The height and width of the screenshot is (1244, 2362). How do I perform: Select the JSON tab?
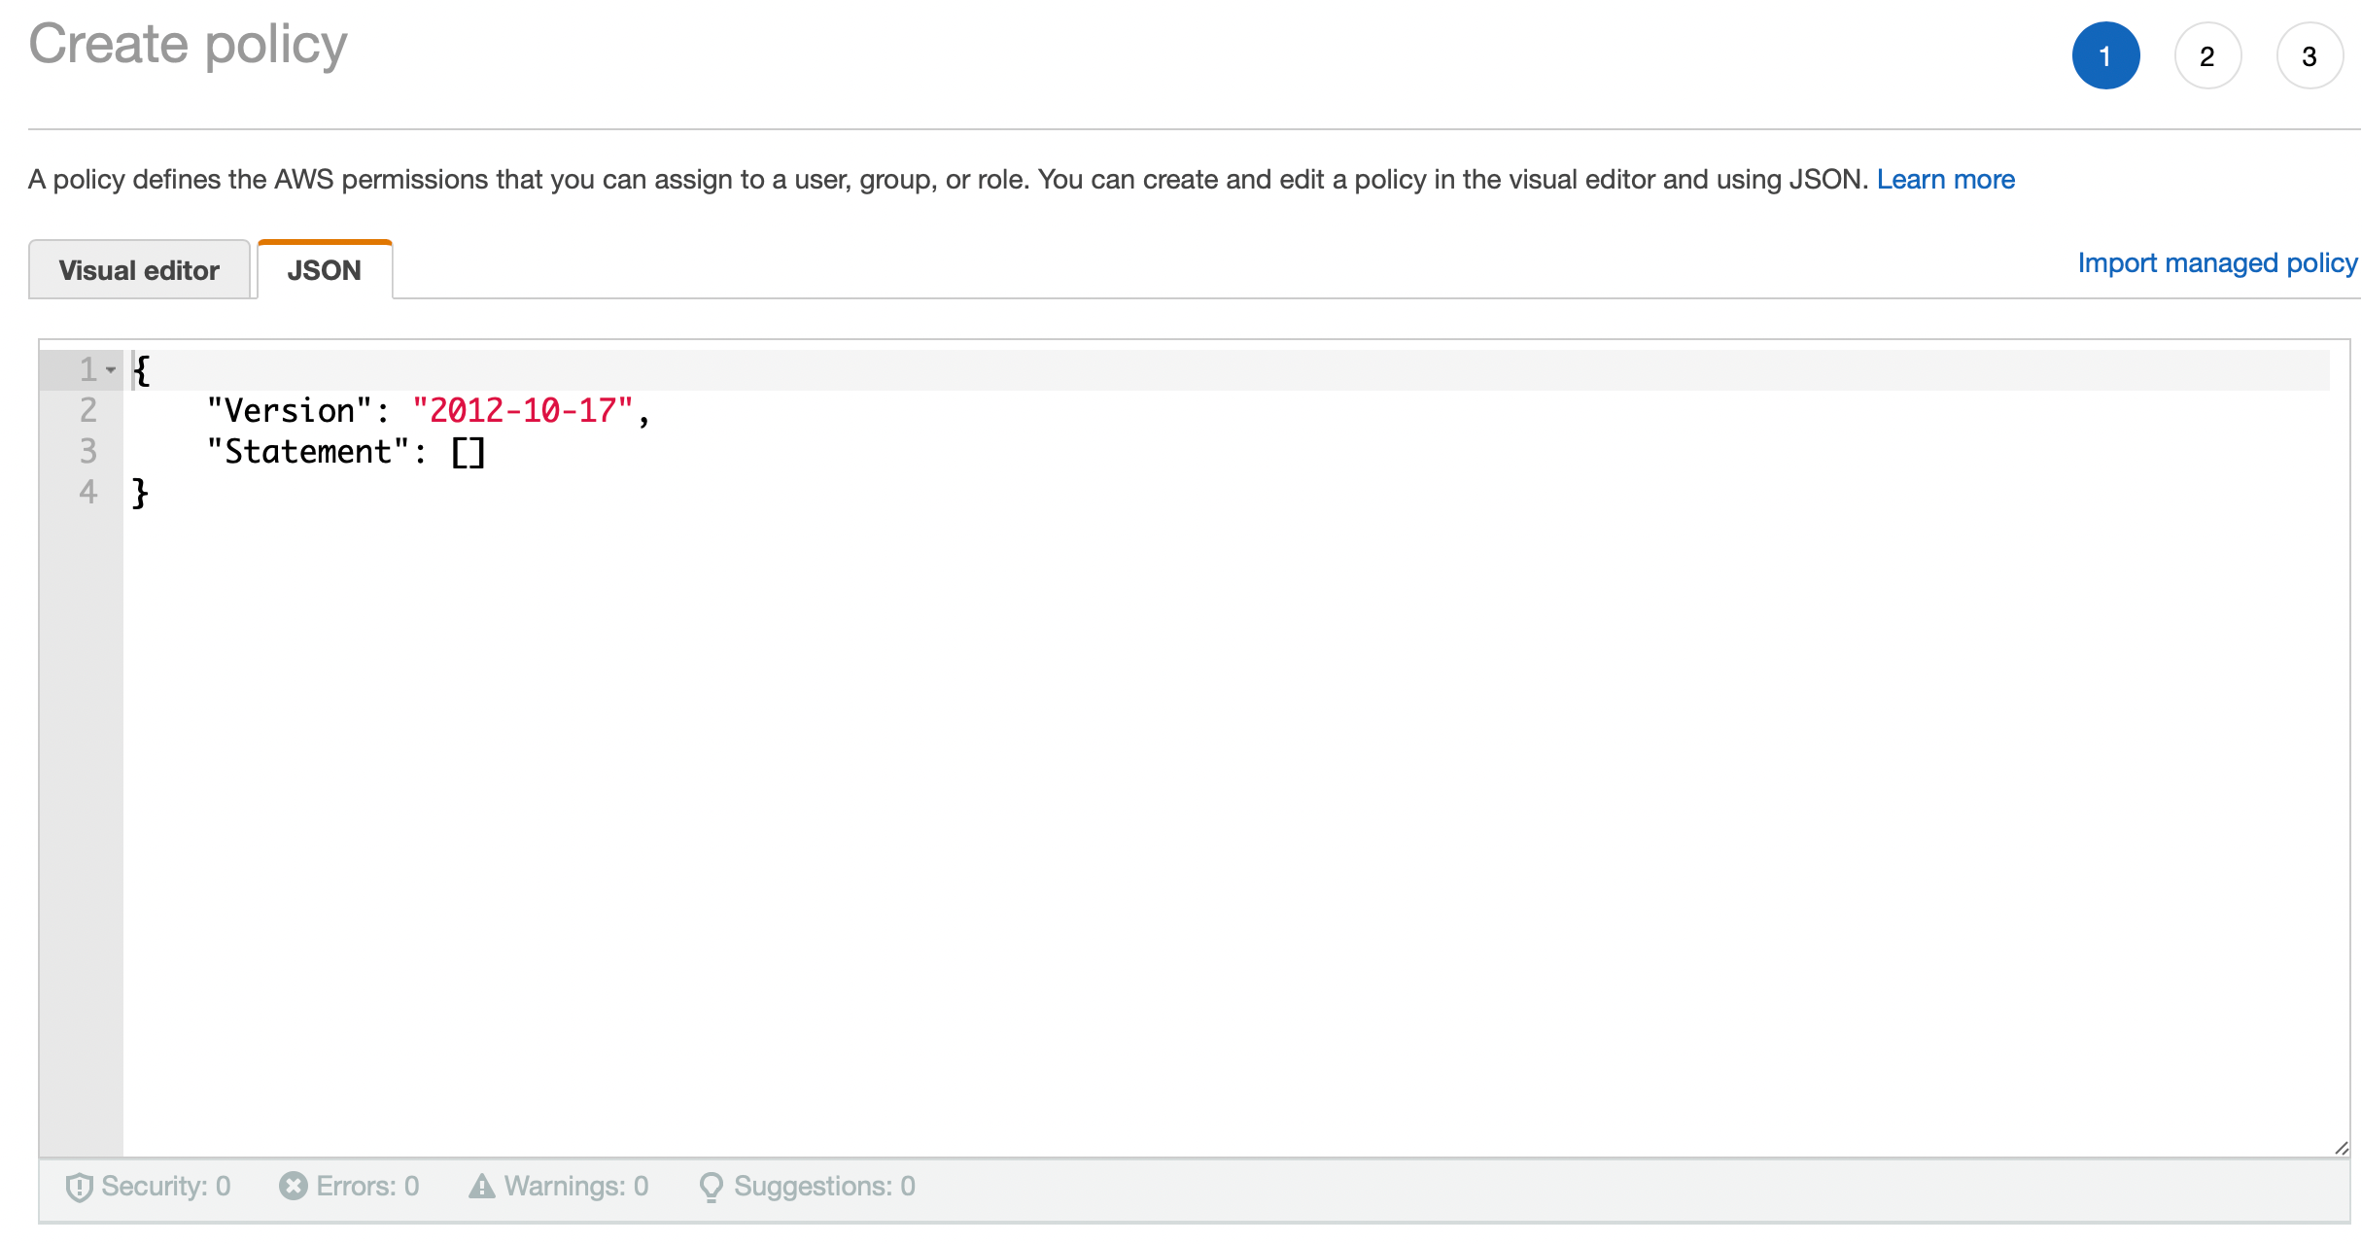coord(324,269)
